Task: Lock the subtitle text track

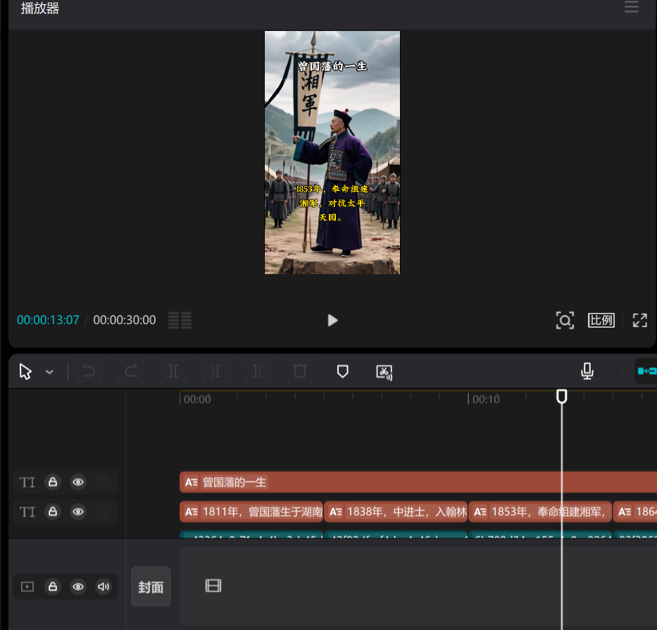Action: [x=53, y=512]
